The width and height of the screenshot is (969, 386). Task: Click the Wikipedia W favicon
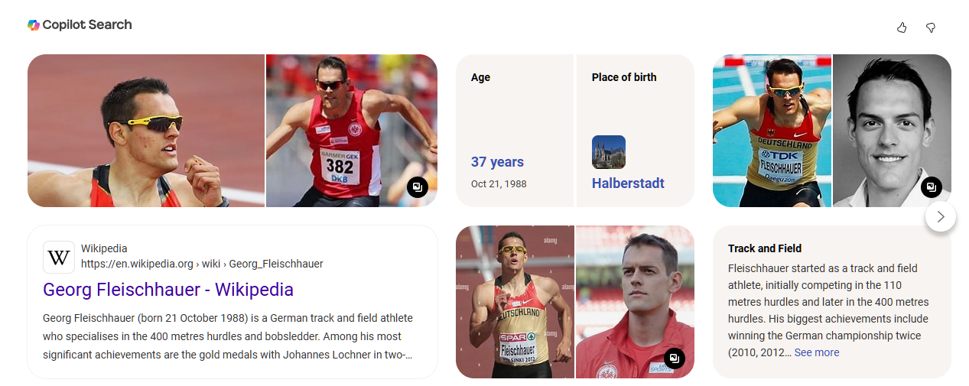pos(59,258)
